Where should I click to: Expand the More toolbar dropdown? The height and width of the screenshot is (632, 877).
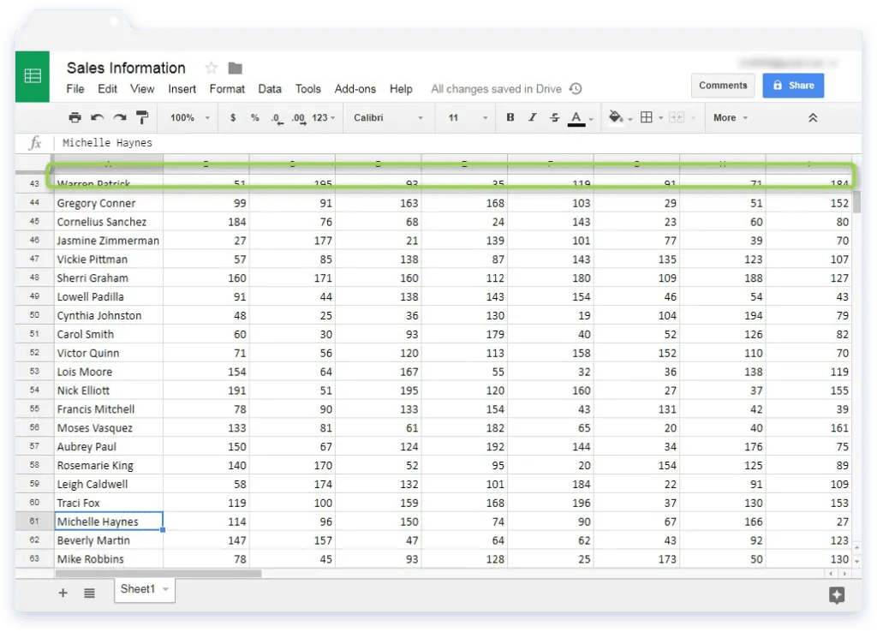click(731, 117)
